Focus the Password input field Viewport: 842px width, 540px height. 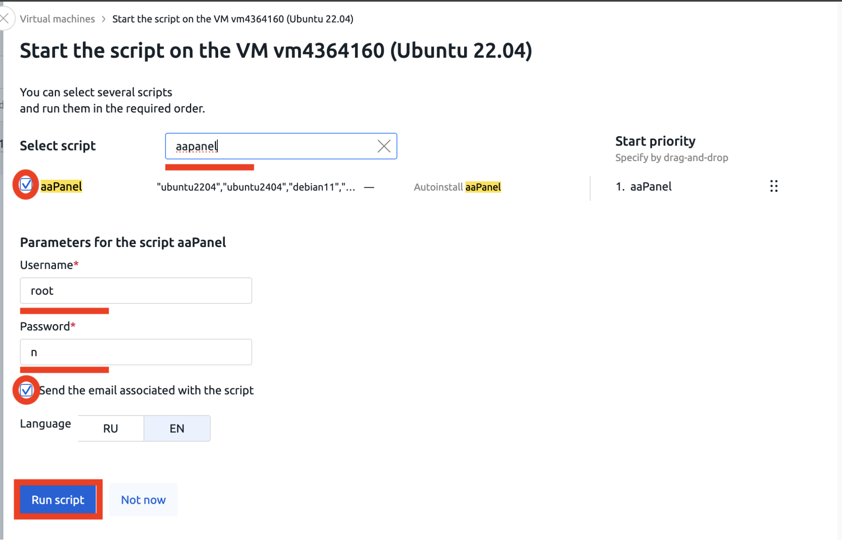(136, 352)
